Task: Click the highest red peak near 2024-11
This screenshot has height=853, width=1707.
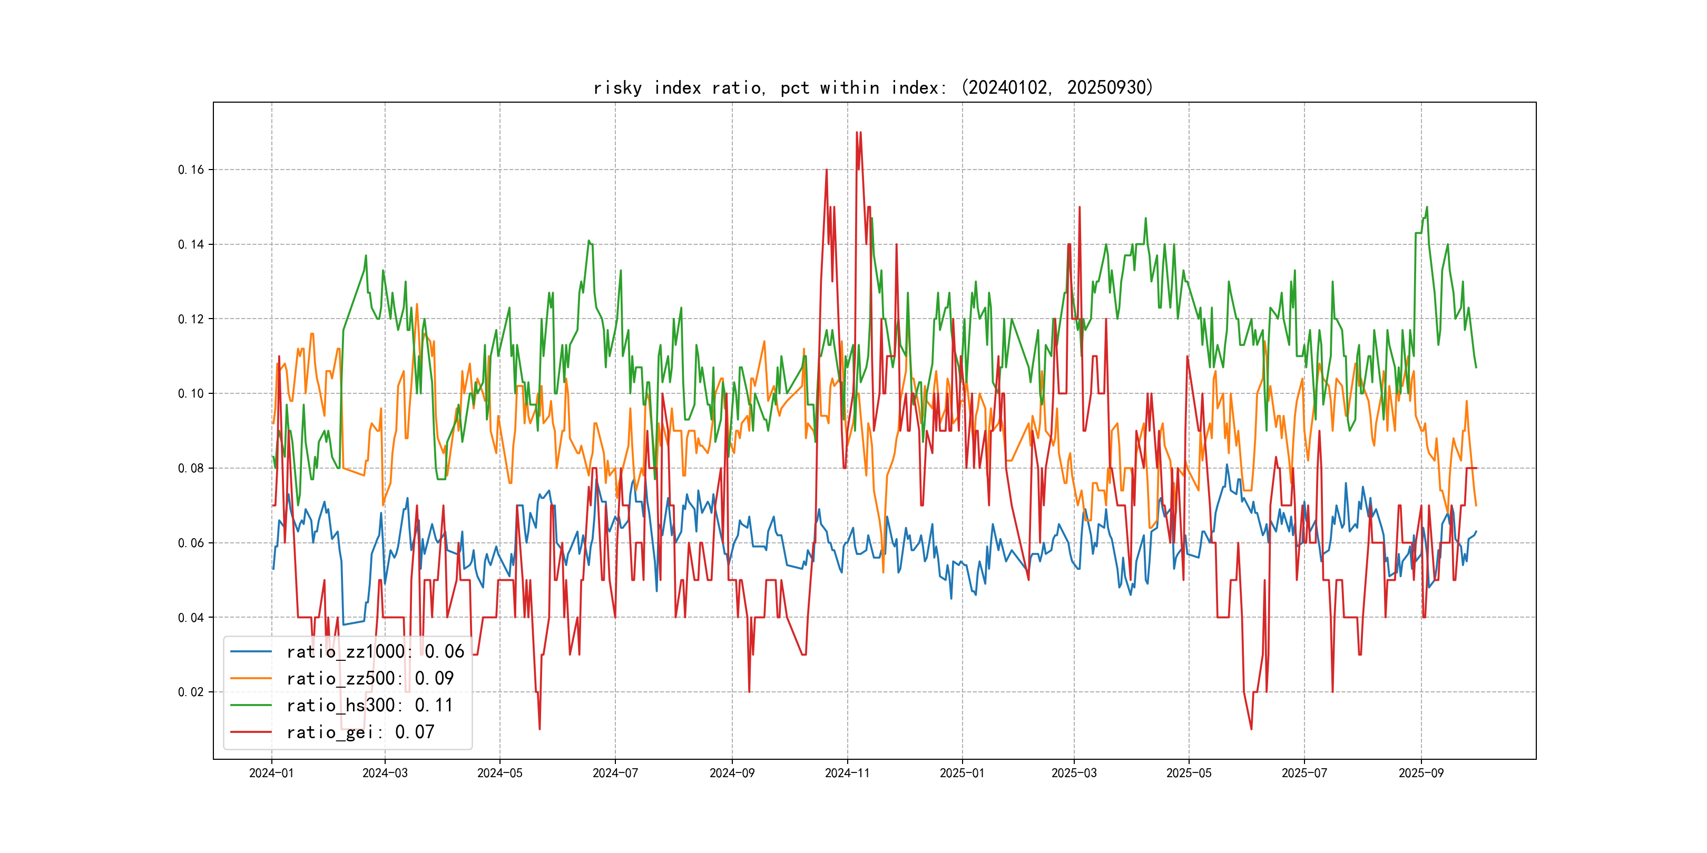Action: tap(858, 133)
